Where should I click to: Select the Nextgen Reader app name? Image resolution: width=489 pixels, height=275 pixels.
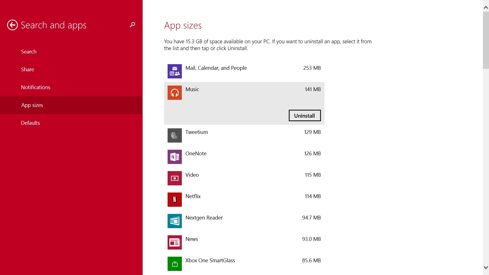204,218
